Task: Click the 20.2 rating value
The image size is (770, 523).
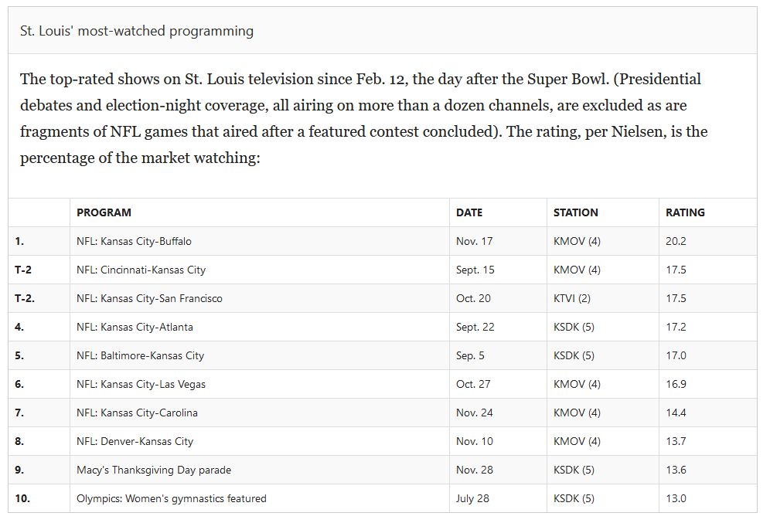Action: click(676, 241)
